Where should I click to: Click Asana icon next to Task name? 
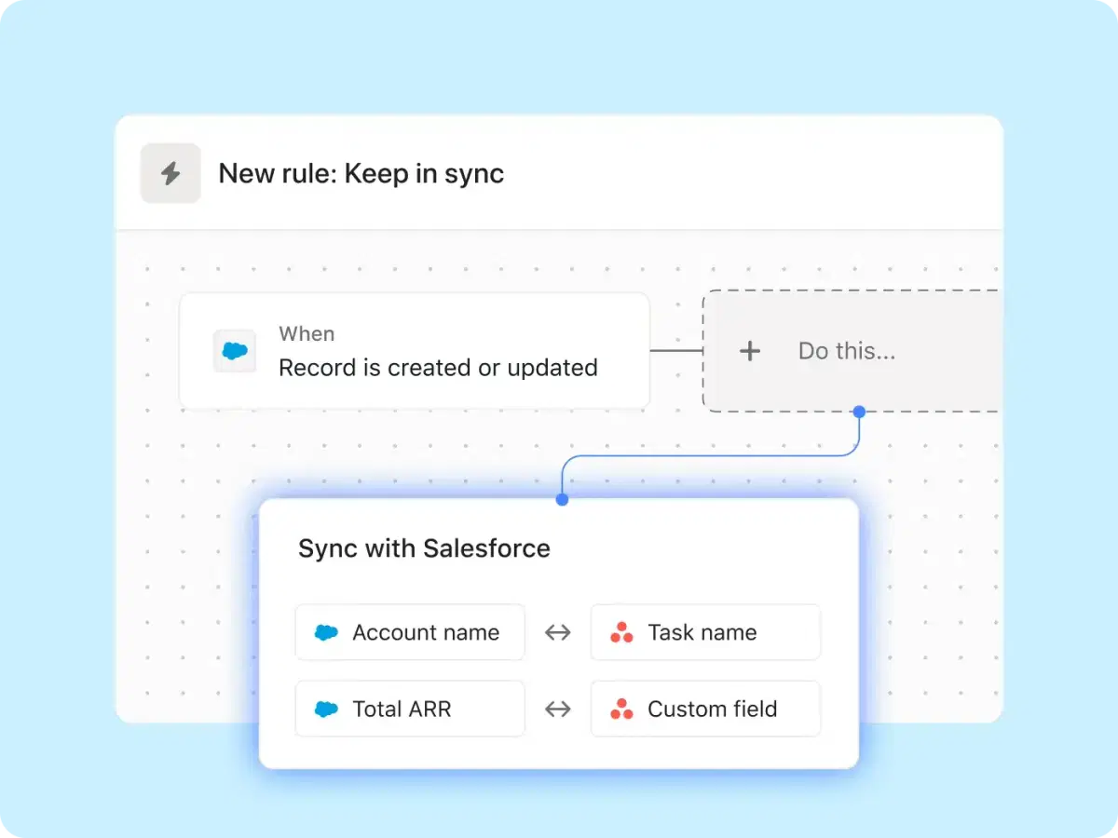(621, 632)
